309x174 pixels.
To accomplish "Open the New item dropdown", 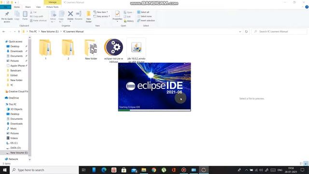I will pyautogui.click(x=101, y=12).
